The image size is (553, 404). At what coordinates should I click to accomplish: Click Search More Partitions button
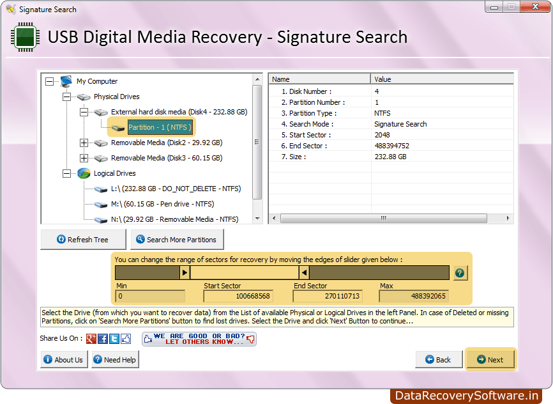coord(177,240)
